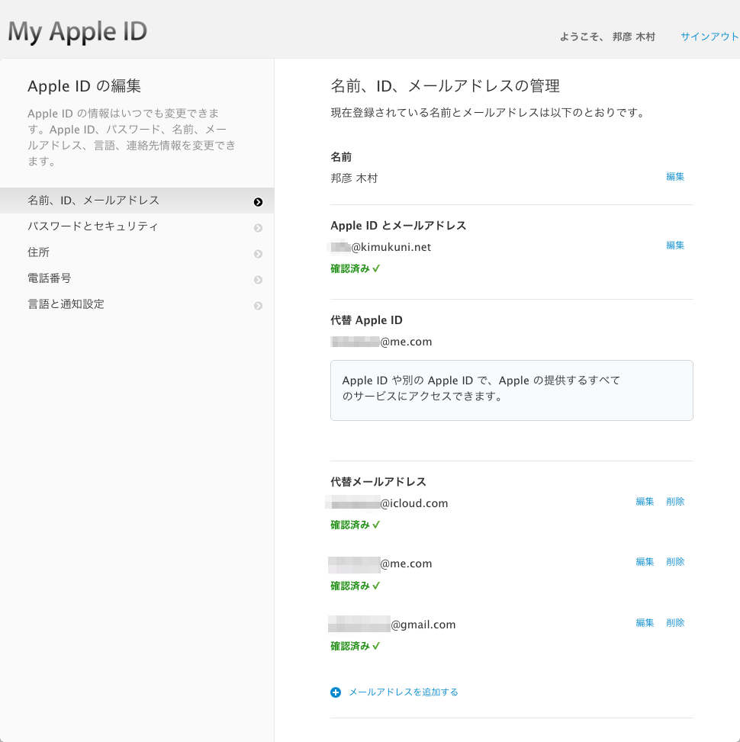Click the 代替メールアドレス heading
The width and height of the screenshot is (740, 742).
click(378, 482)
